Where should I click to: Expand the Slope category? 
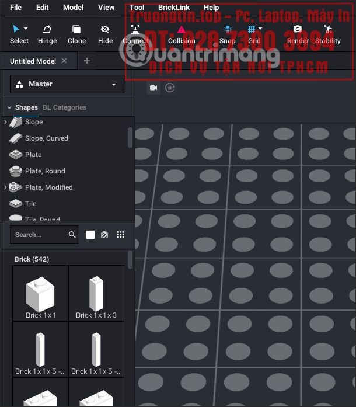click(6, 122)
